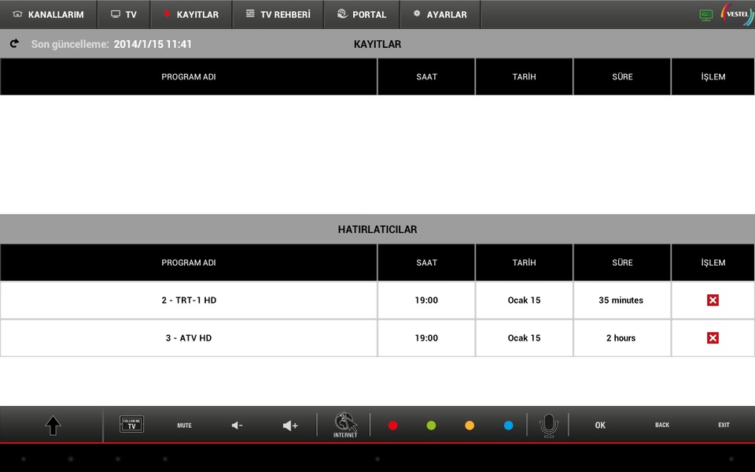Go to the TV REHBERİ tab
Viewport: 755px width, 472px height.
pyautogui.click(x=278, y=14)
